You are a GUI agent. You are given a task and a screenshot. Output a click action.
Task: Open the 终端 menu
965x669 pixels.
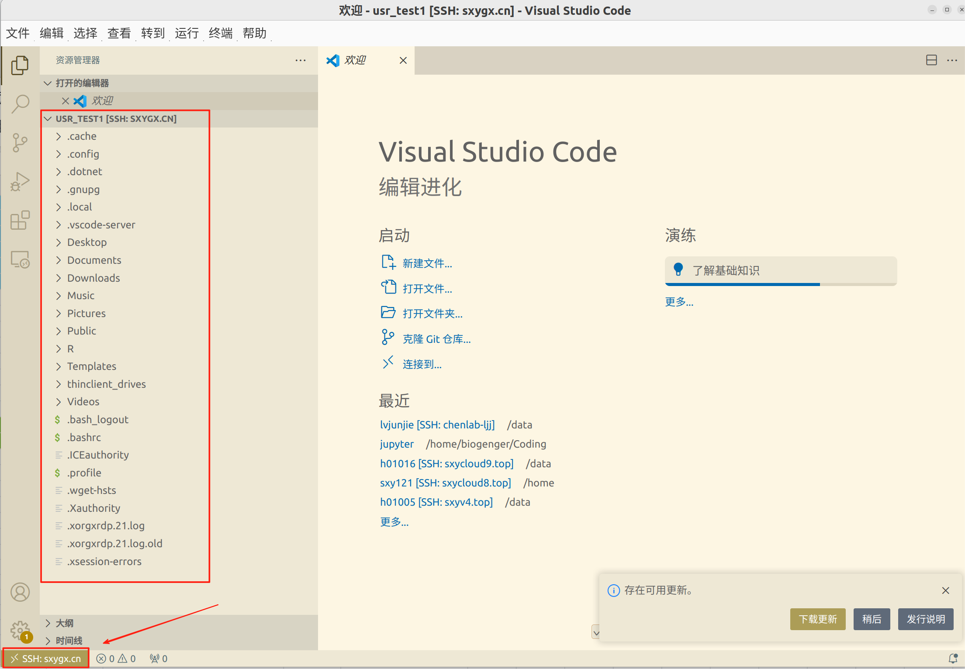[x=221, y=33]
